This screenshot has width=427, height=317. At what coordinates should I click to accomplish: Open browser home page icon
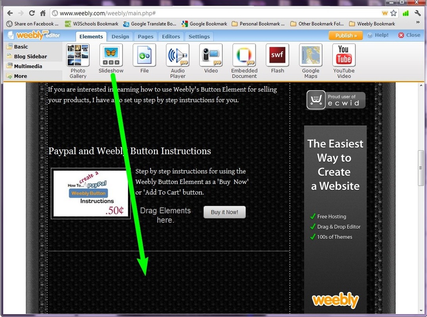pos(43,13)
